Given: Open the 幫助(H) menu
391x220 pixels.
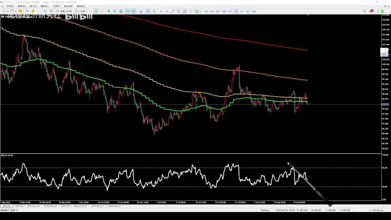Looking at the screenshot, I should point(81,6).
